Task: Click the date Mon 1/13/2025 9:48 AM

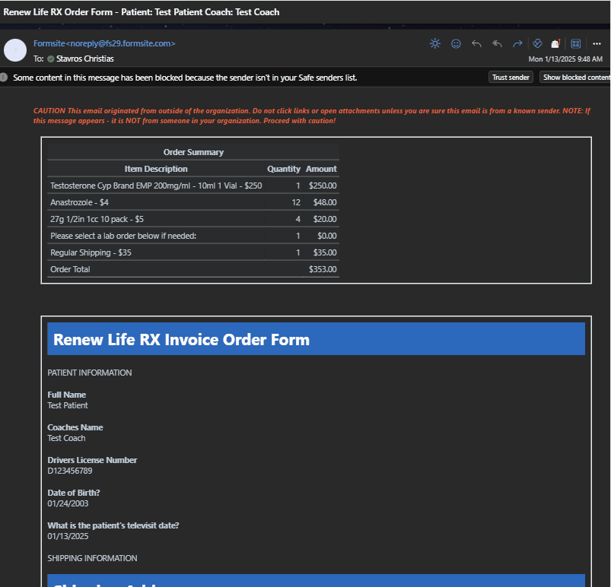Action: tap(565, 59)
